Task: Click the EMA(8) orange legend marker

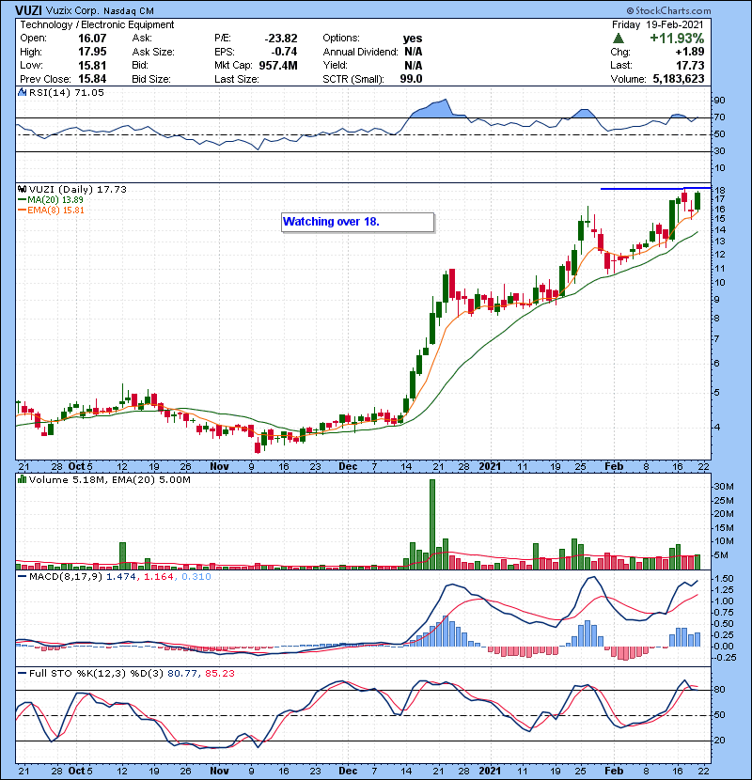Action: coord(22,211)
